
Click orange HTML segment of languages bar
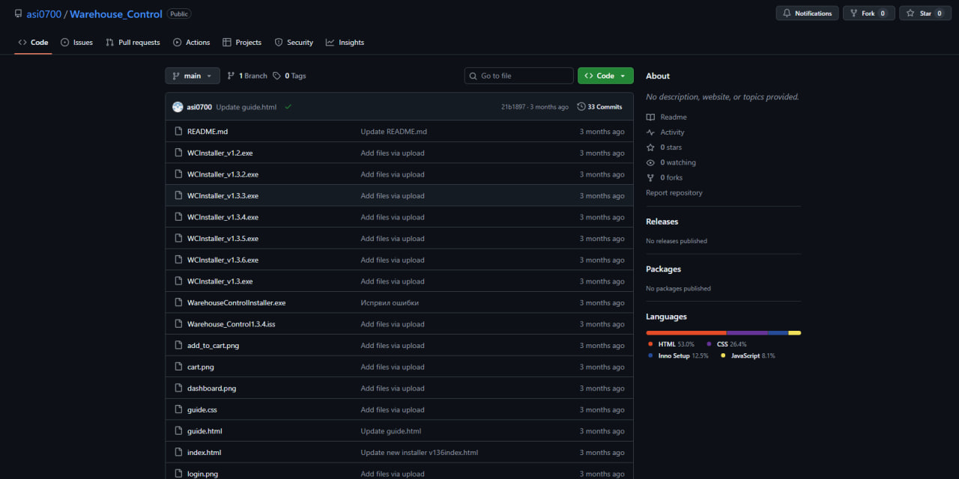[686, 333]
